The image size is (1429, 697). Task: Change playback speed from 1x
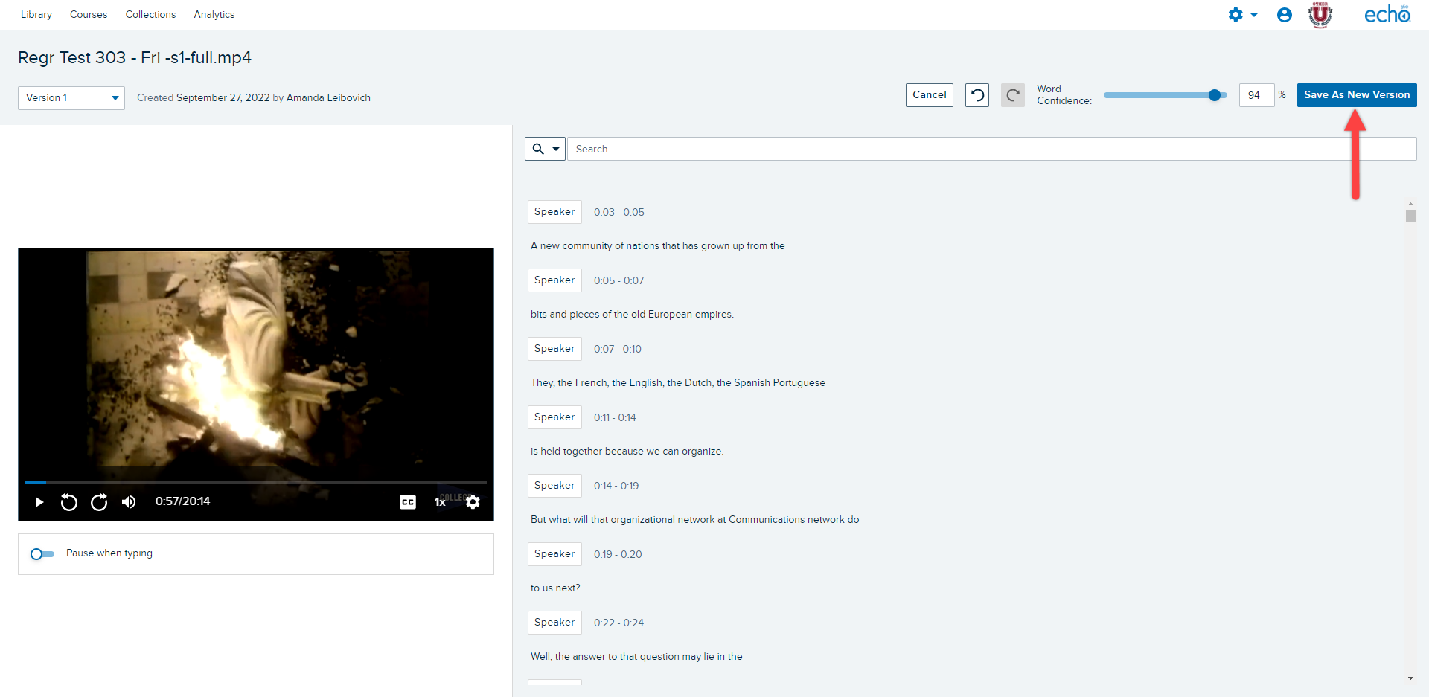tap(440, 502)
